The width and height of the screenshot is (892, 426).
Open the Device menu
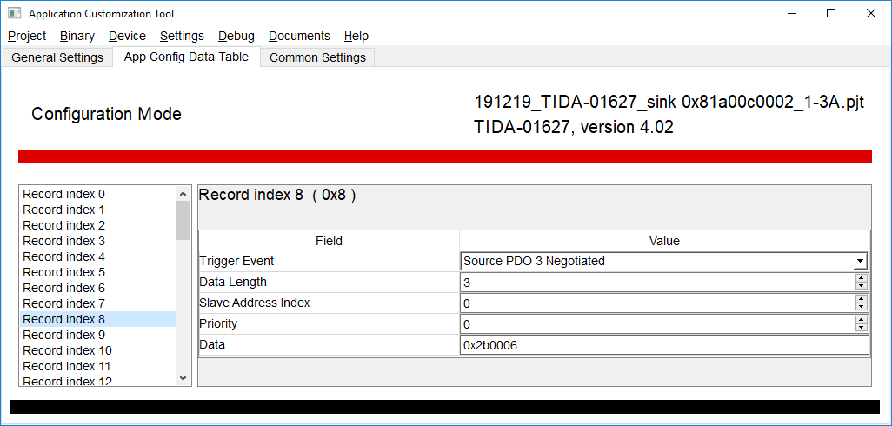click(127, 36)
